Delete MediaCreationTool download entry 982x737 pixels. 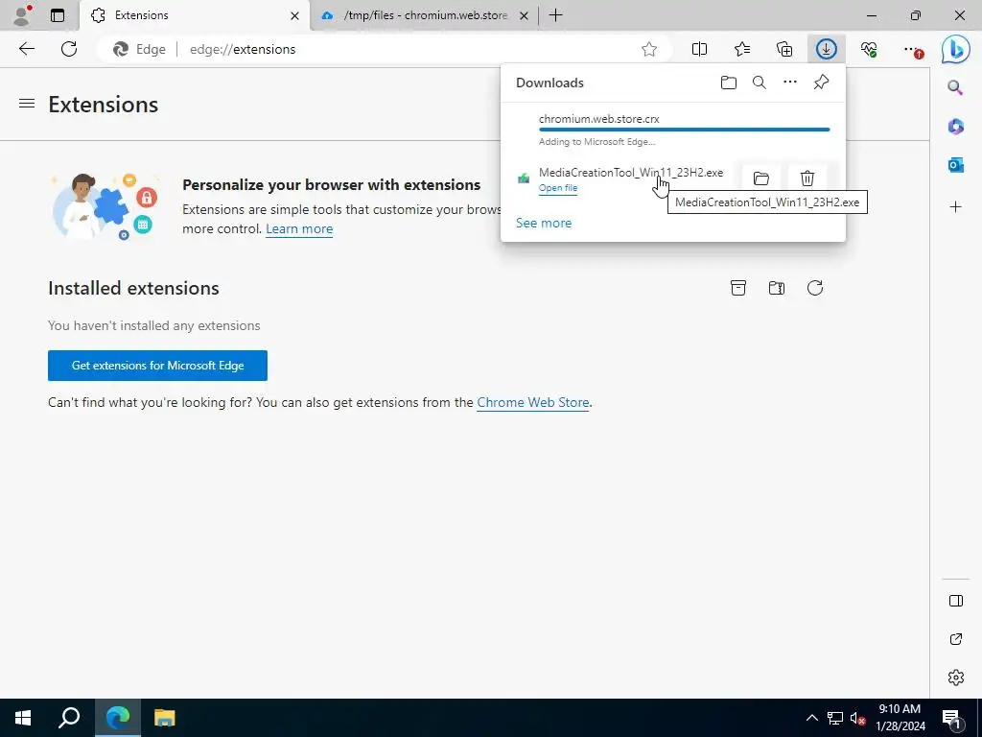click(807, 178)
